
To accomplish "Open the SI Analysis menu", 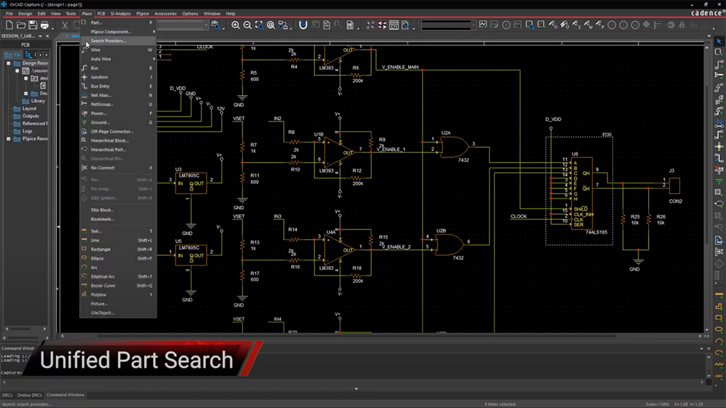I will click(121, 14).
